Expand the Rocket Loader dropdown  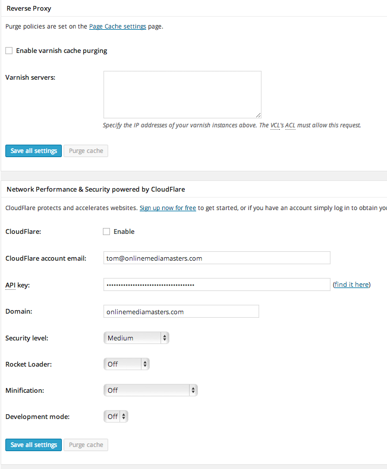(x=126, y=364)
